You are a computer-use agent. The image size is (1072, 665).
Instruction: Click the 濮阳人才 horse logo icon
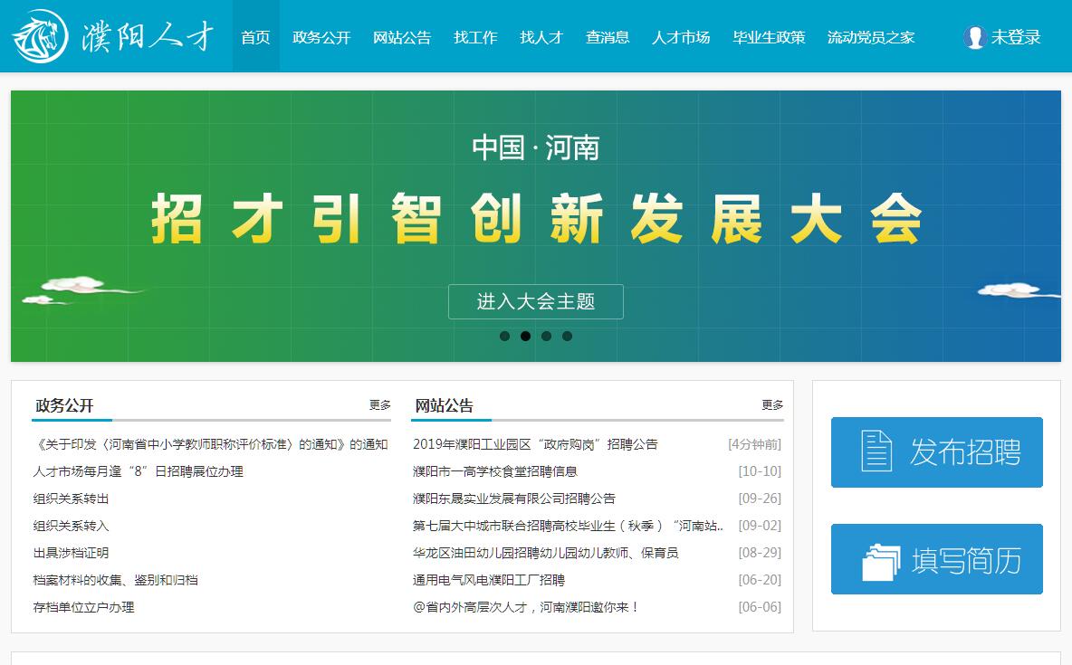coord(40,36)
